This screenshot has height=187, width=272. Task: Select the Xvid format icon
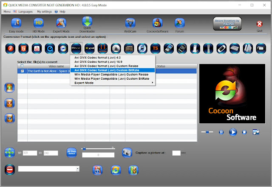(x=90, y=48)
